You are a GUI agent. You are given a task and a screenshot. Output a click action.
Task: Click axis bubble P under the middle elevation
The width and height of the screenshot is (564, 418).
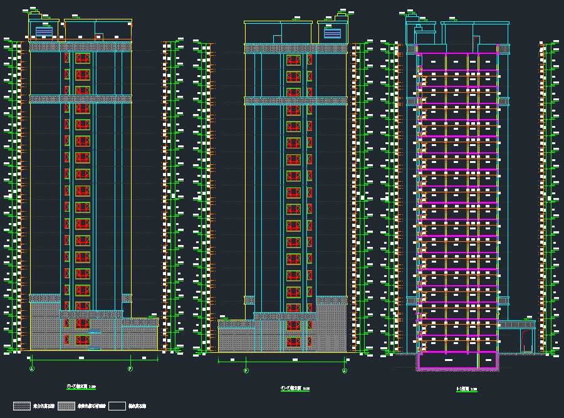coord(246,370)
